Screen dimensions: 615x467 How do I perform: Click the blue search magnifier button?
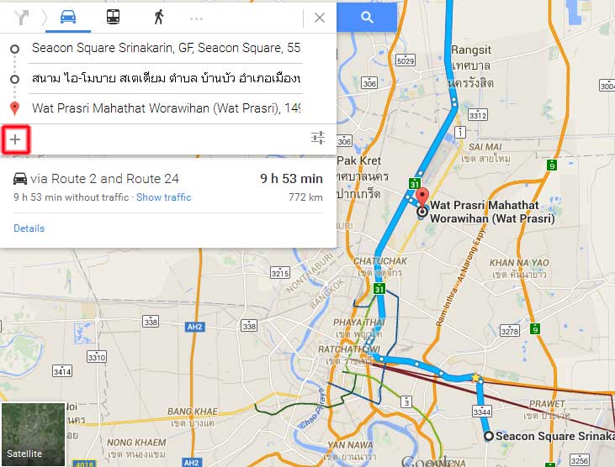click(x=367, y=18)
